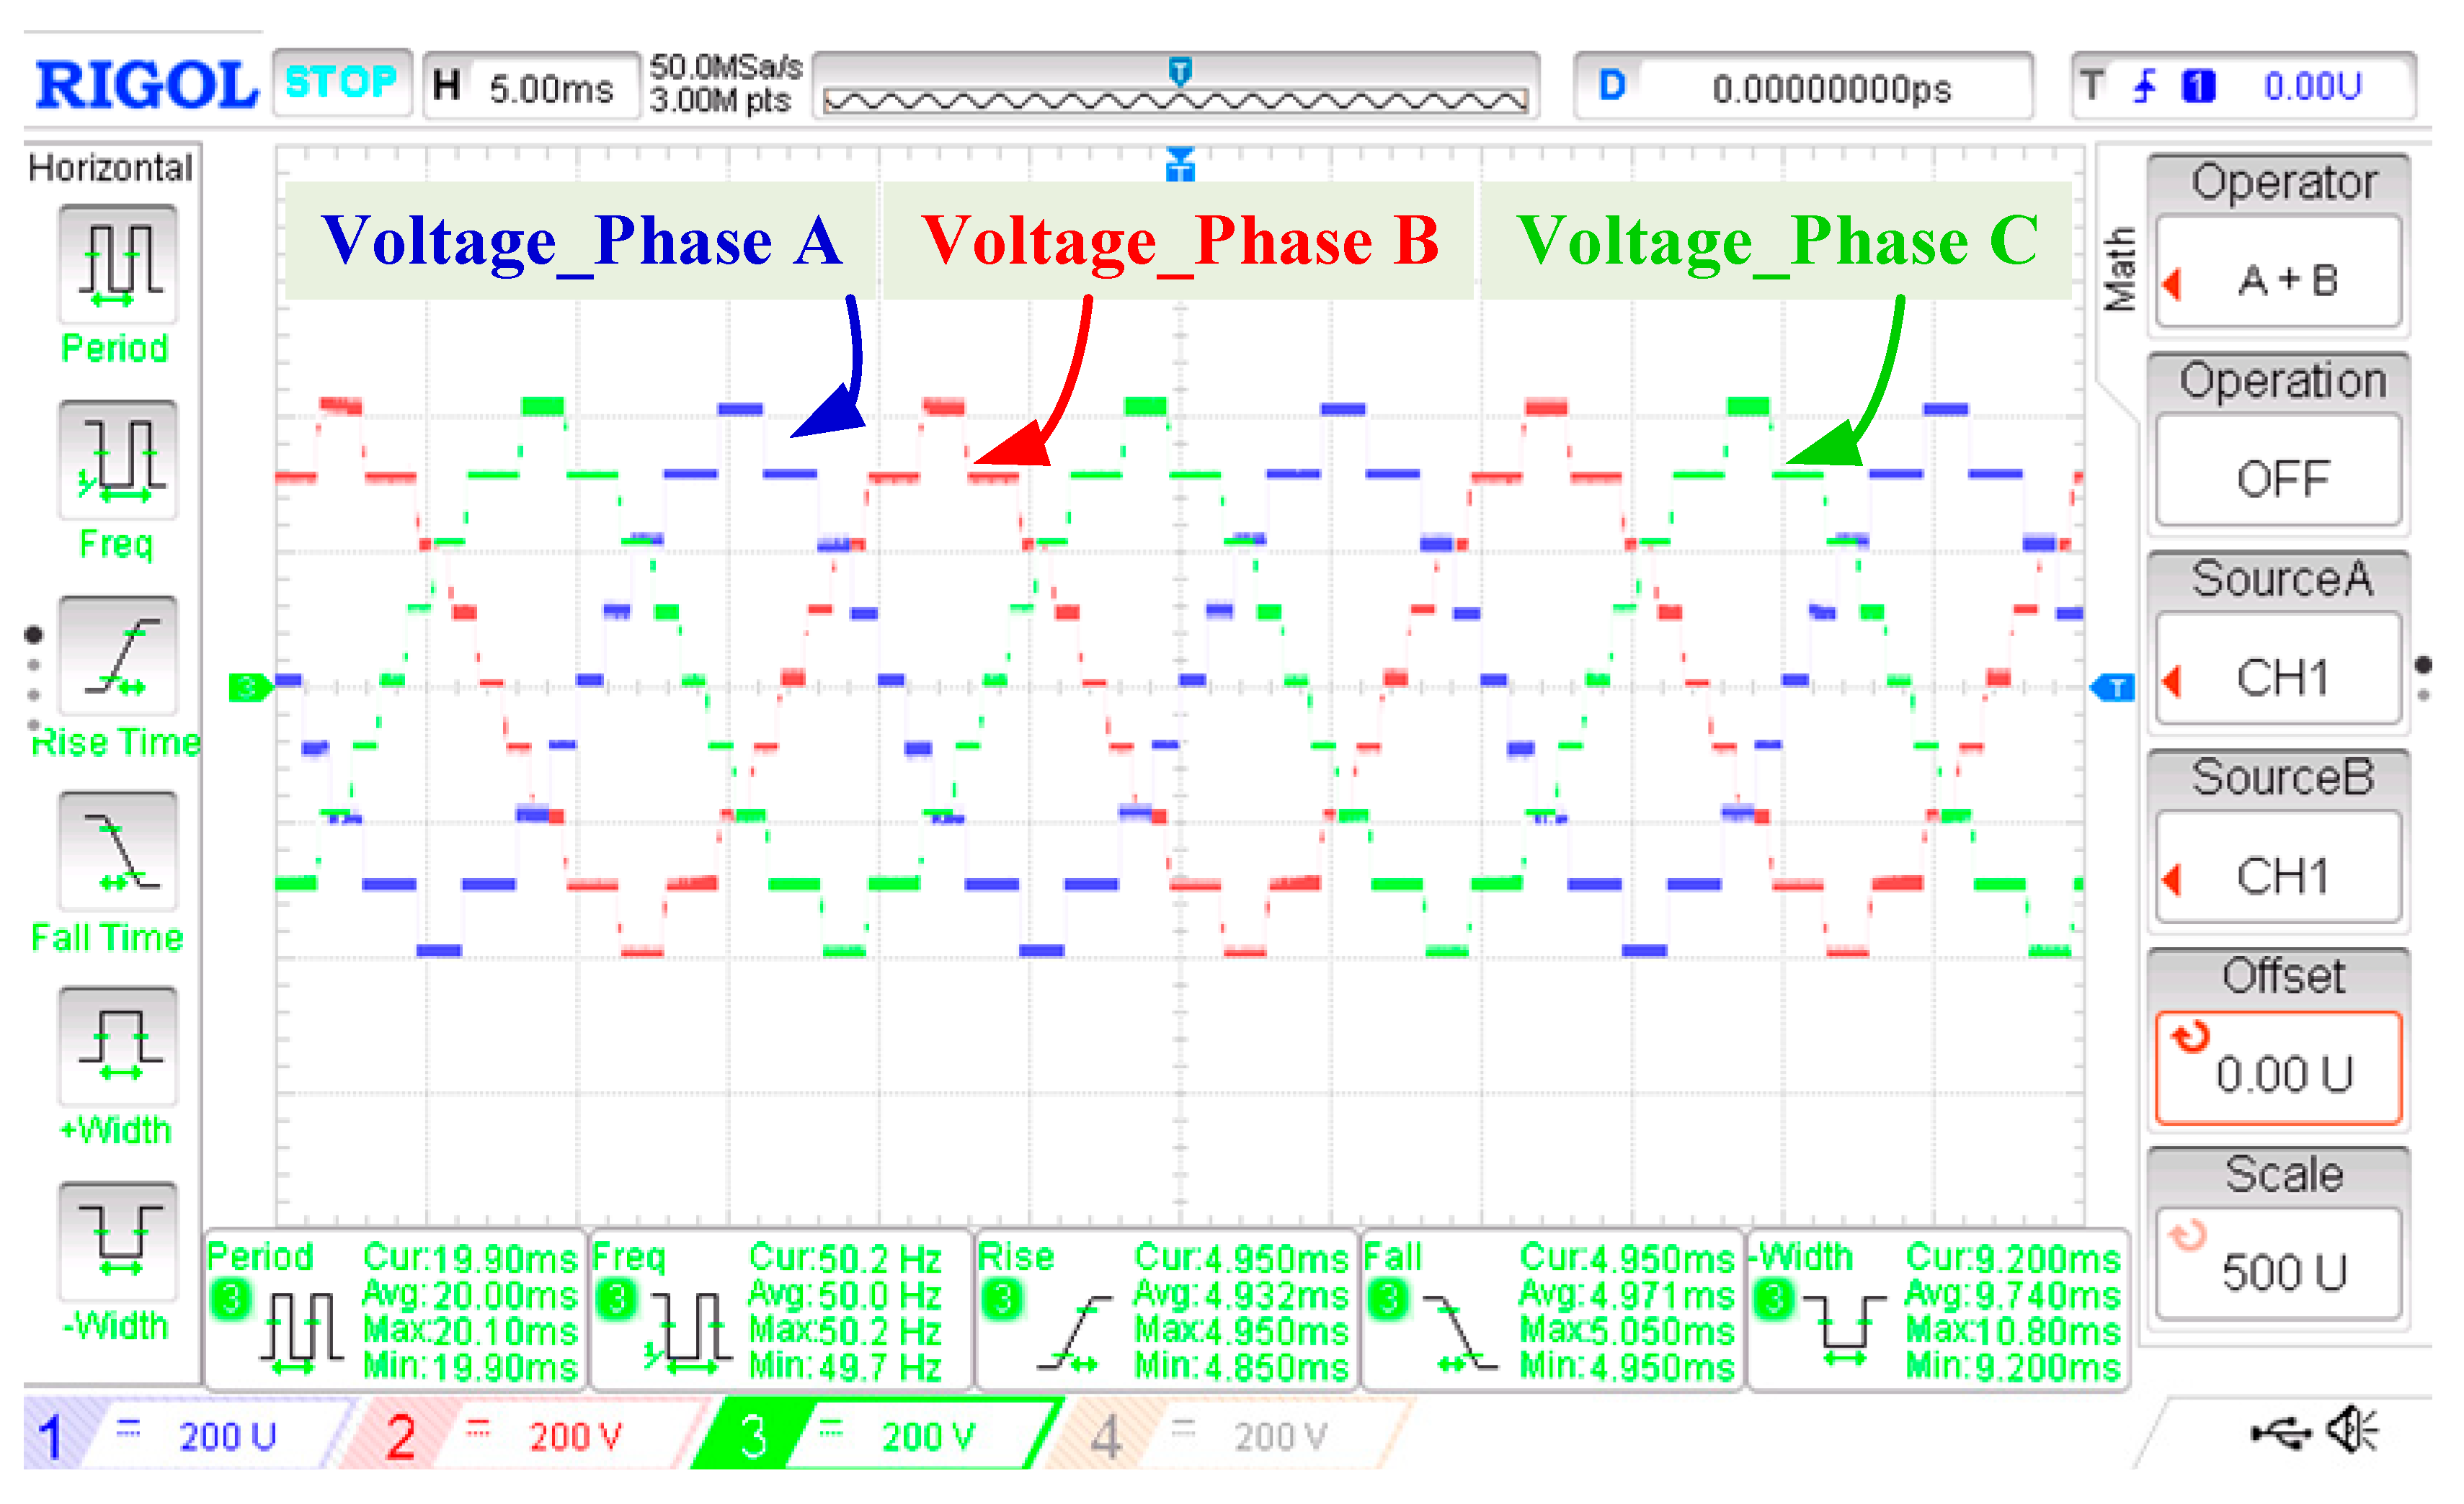Click the 50.0MSa/s sample rate text

[x=725, y=67]
